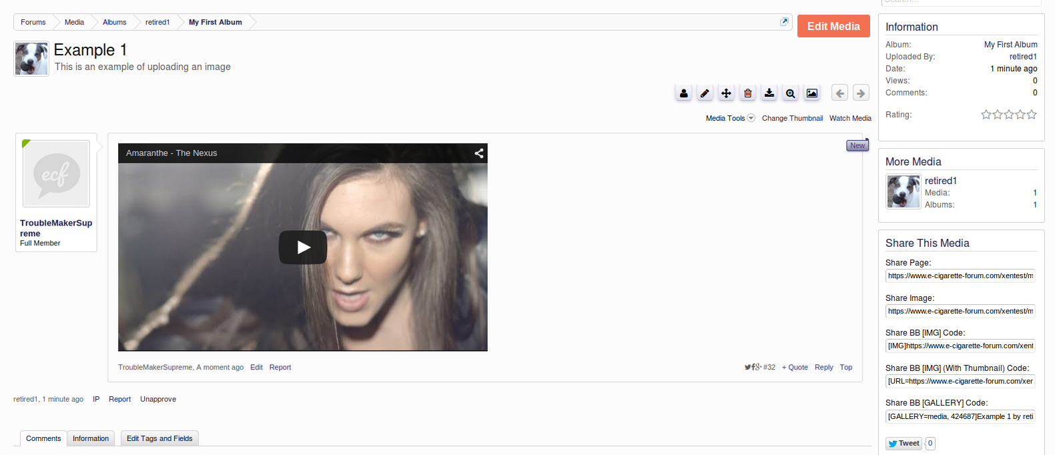Click the Watch Media link
The image size is (1055, 455).
tap(850, 118)
